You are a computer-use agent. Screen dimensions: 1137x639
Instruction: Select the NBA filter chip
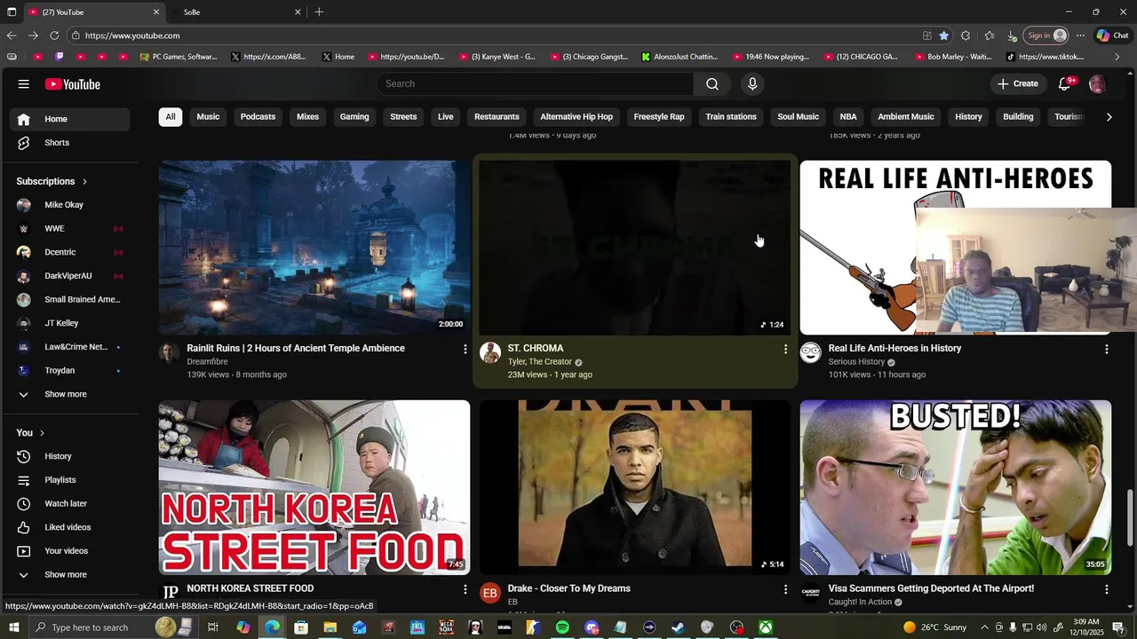(x=848, y=117)
